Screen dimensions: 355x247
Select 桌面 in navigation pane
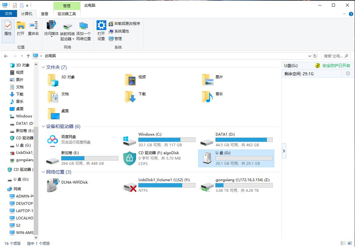(17, 109)
